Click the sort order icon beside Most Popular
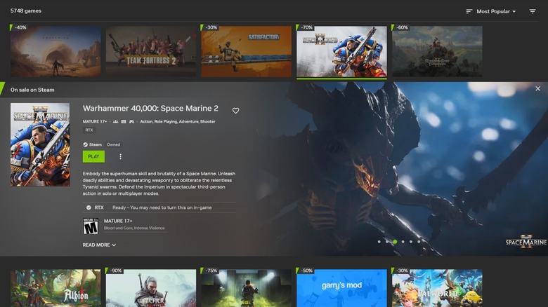Viewport: 548px width, 307px height. (469, 11)
